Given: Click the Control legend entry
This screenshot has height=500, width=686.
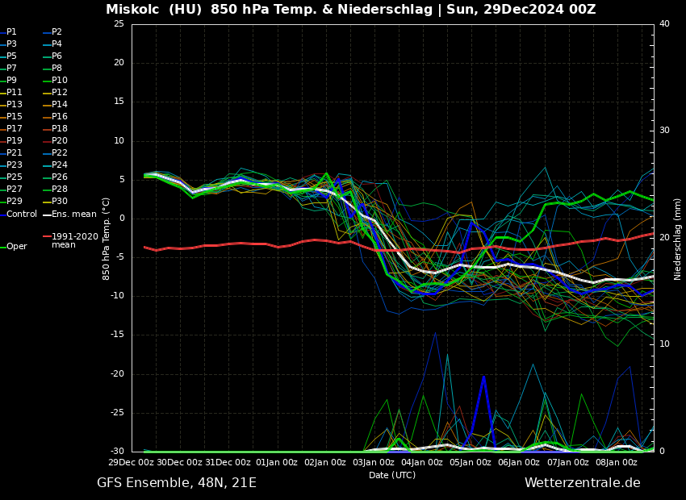Looking at the screenshot, I should [22, 214].
